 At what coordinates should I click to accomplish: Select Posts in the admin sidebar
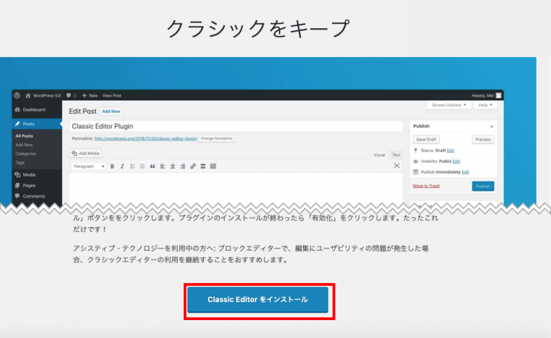(37, 124)
